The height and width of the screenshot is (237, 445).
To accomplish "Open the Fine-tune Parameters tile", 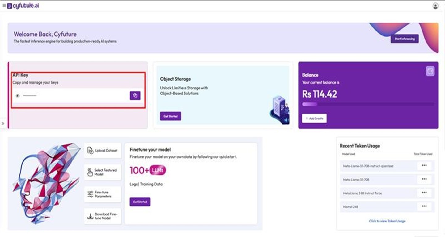I will pyautogui.click(x=102, y=194).
